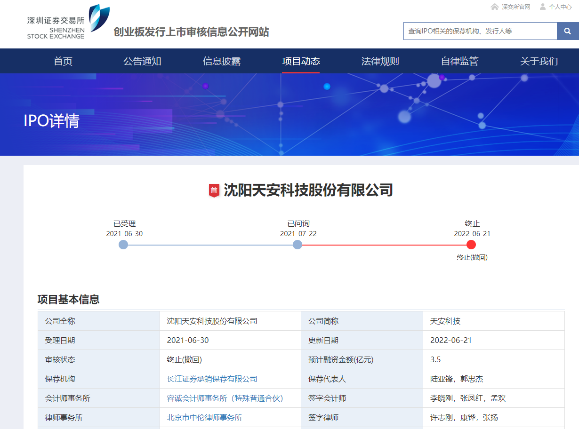579x429 pixels.
Task: Click the 公司全称 value cell
Action: [x=231, y=321]
